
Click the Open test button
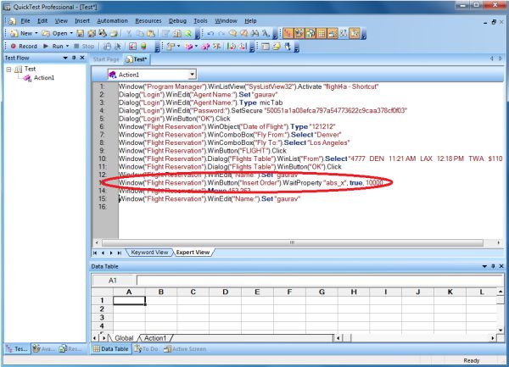coord(55,33)
